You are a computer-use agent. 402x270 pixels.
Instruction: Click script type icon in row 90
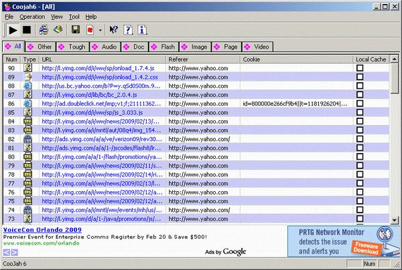[27, 68]
